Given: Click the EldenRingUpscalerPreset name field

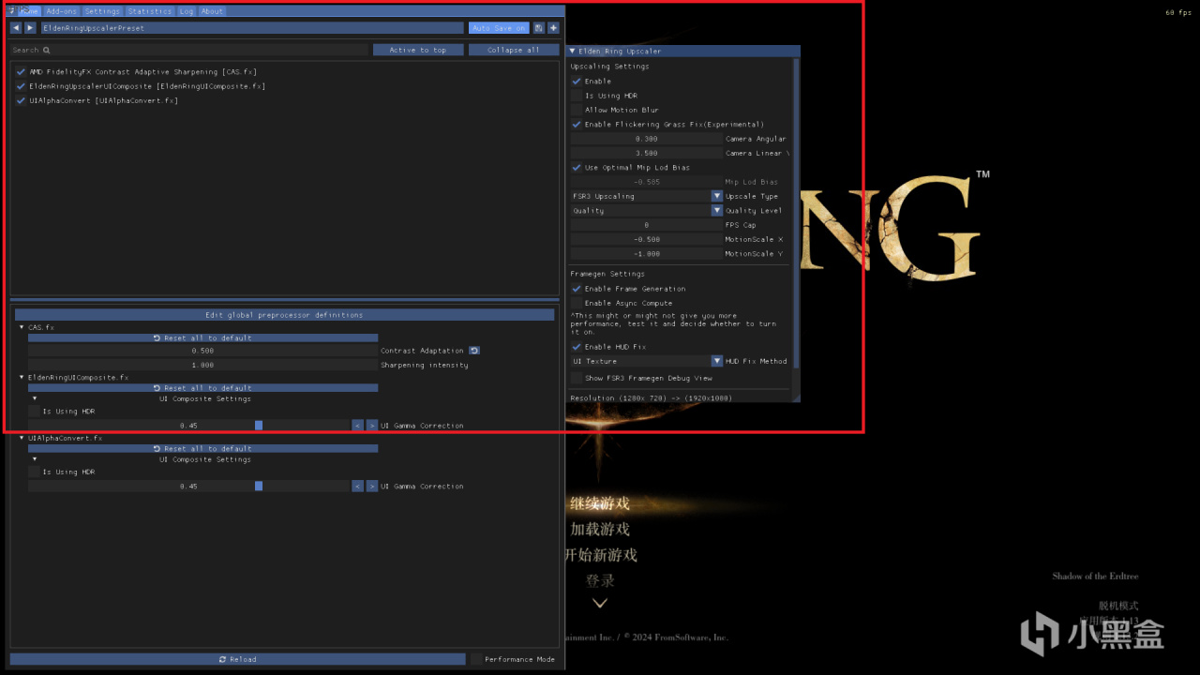Looking at the screenshot, I should tap(251, 28).
